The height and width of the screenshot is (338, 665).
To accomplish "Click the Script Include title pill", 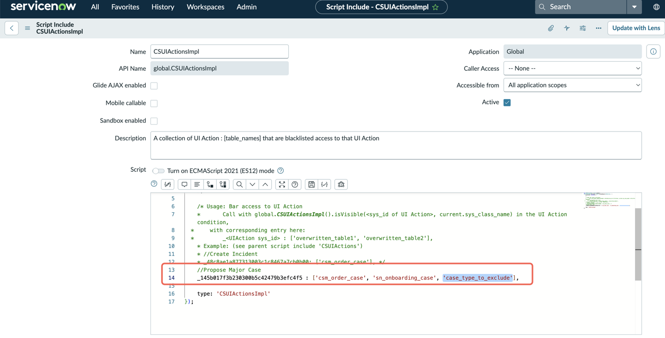I will 381,7.
